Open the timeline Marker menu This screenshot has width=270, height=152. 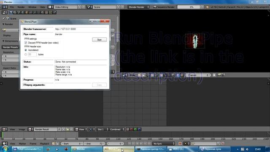[x=22, y=144]
